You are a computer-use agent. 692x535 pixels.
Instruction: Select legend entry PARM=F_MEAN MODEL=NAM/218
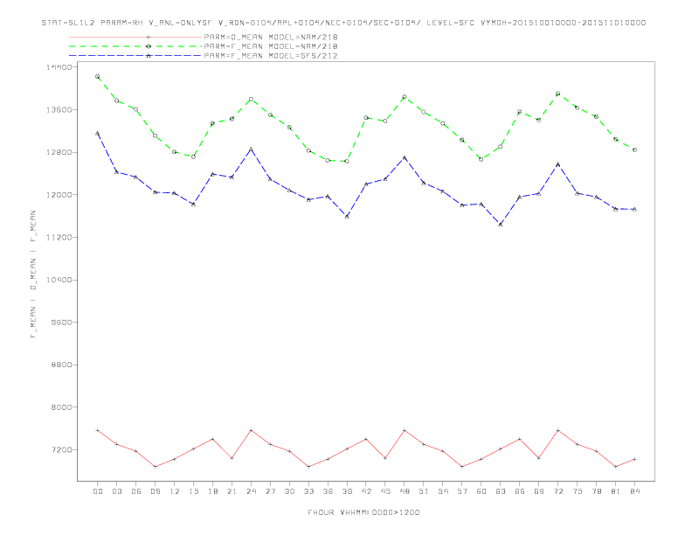coord(271,46)
